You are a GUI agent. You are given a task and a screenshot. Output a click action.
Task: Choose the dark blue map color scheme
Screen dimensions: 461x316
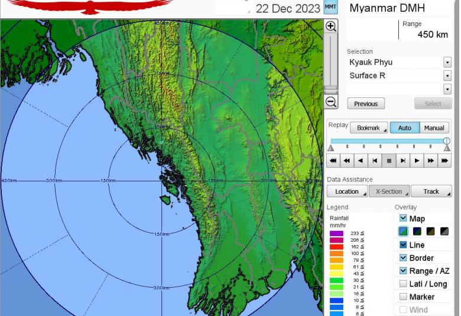coord(417,232)
